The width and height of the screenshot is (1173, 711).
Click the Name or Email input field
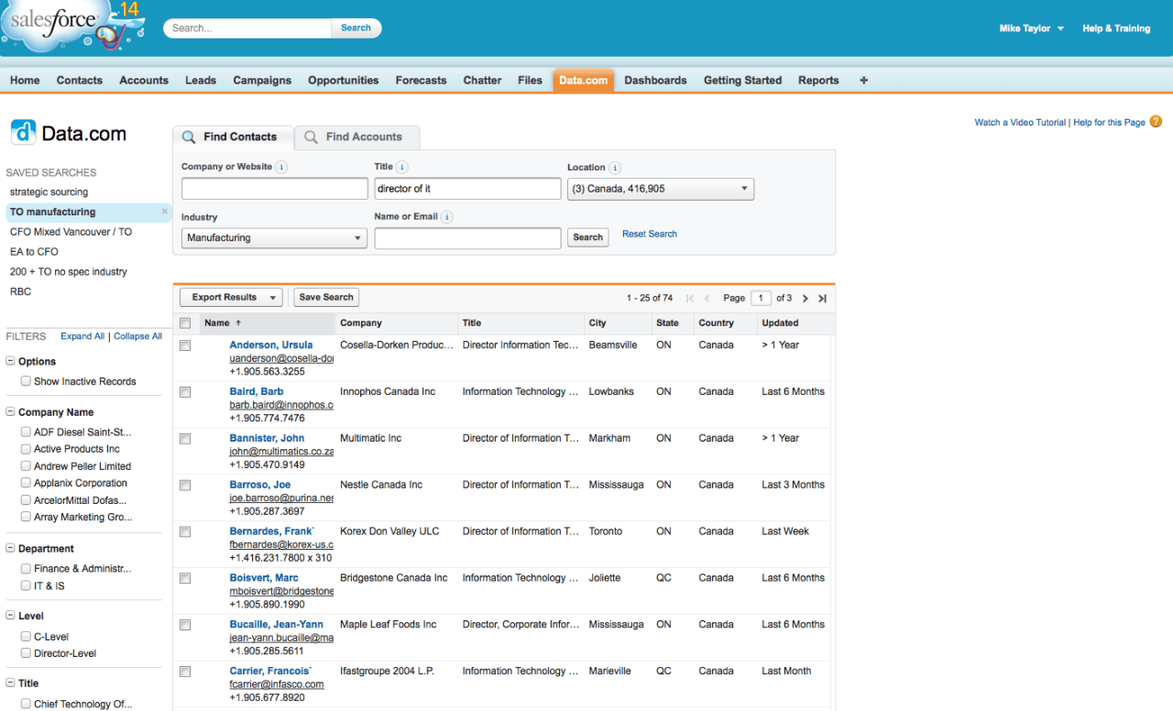point(467,238)
